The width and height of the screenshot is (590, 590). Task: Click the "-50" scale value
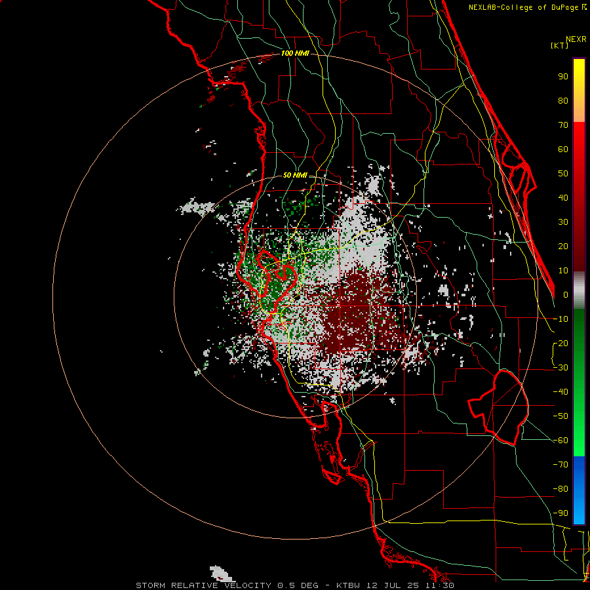click(x=561, y=416)
